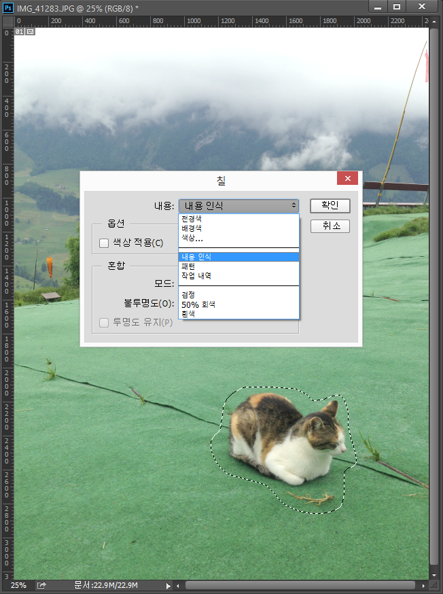Minimize the document window

[378, 6]
